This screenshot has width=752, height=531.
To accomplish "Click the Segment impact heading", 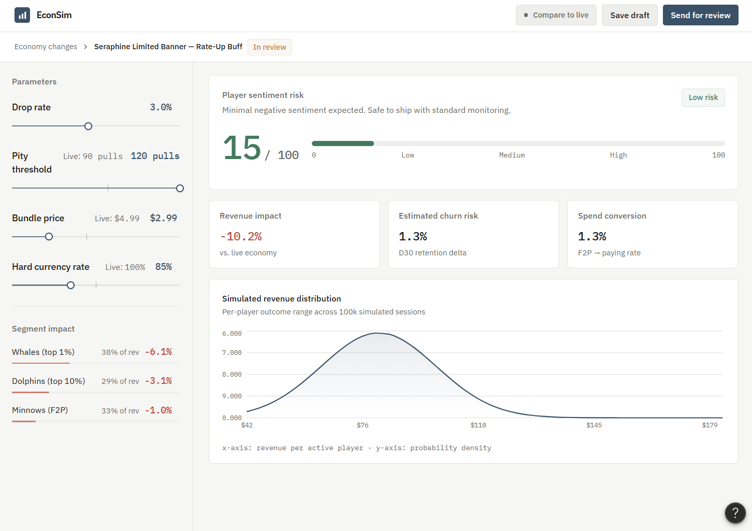I will (x=43, y=329).
